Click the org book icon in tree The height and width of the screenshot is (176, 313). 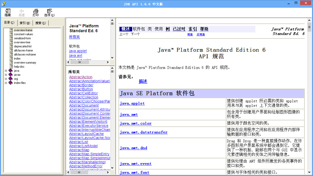(x=11, y=79)
